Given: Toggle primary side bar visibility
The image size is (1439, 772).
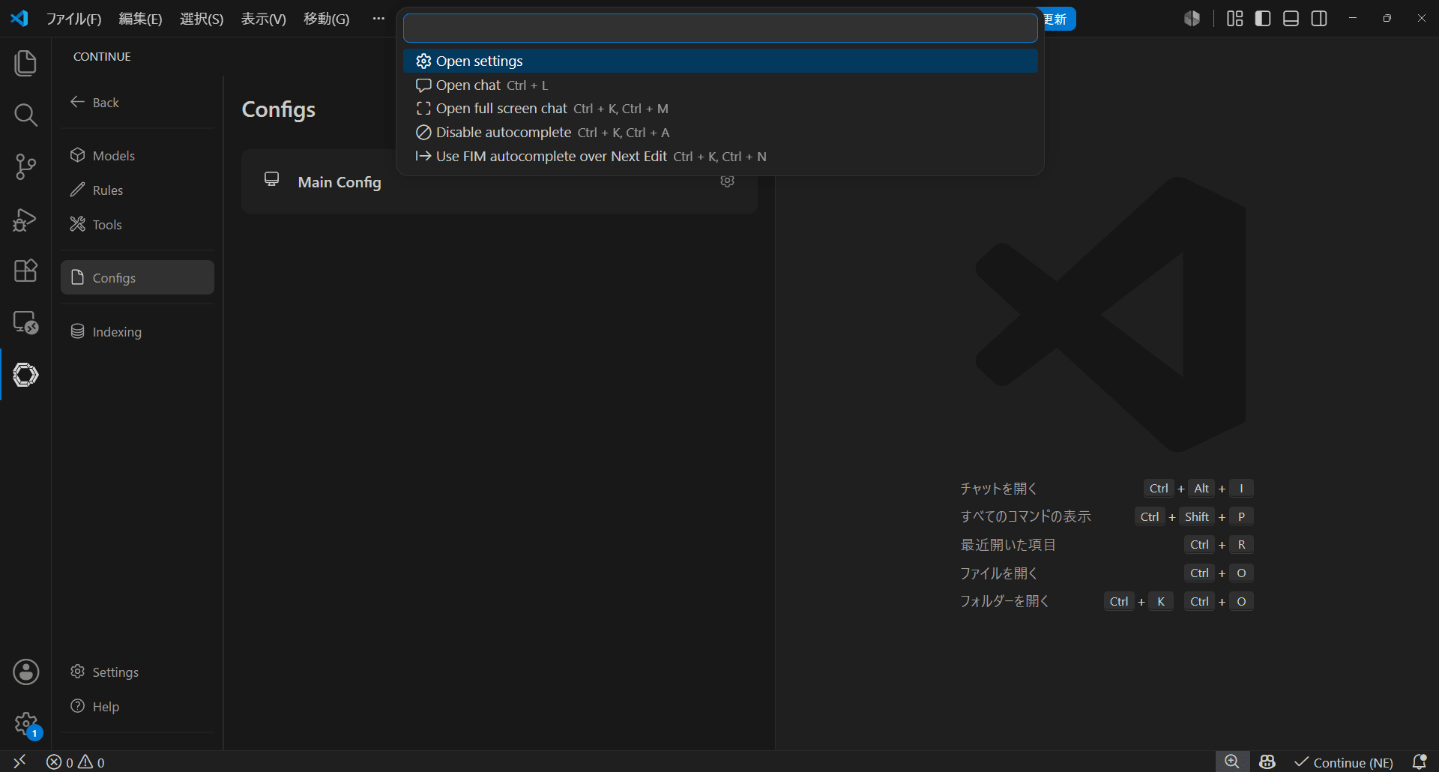Looking at the screenshot, I should (1263, 19).
